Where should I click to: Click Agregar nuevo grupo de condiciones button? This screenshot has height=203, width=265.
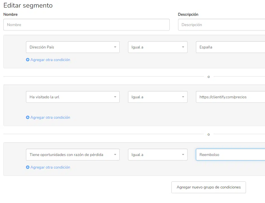tap(209, 187)
